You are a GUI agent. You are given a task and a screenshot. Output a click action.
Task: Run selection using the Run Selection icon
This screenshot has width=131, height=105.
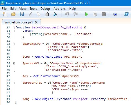[x=95, y=14]
